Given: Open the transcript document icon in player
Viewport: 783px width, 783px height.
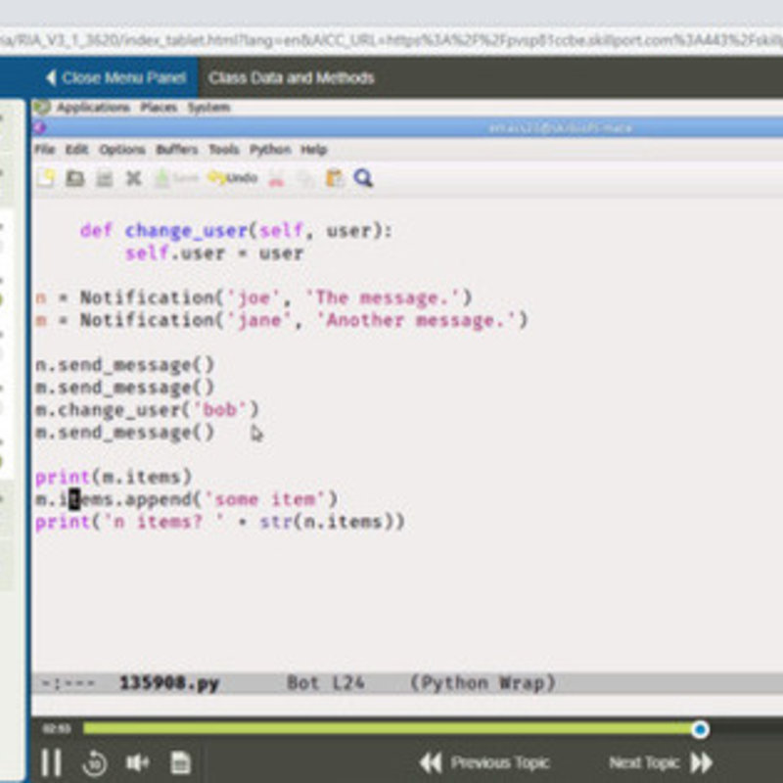Looking at the screenshot, I should 180,762.
